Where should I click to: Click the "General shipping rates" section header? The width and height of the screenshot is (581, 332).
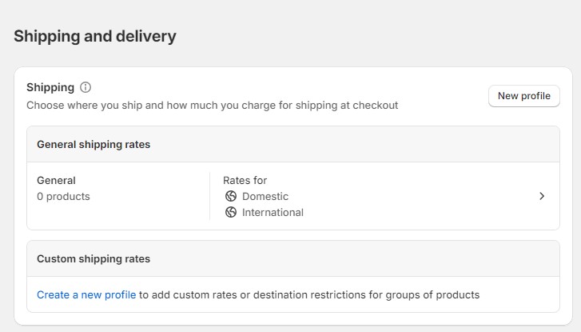(x=94, y=145)
